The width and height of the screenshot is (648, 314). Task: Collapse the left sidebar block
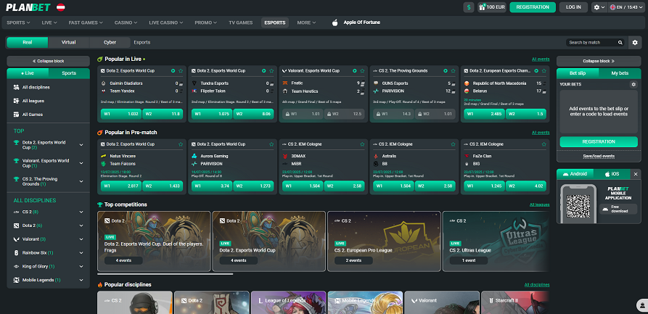(x=49, y=61)
